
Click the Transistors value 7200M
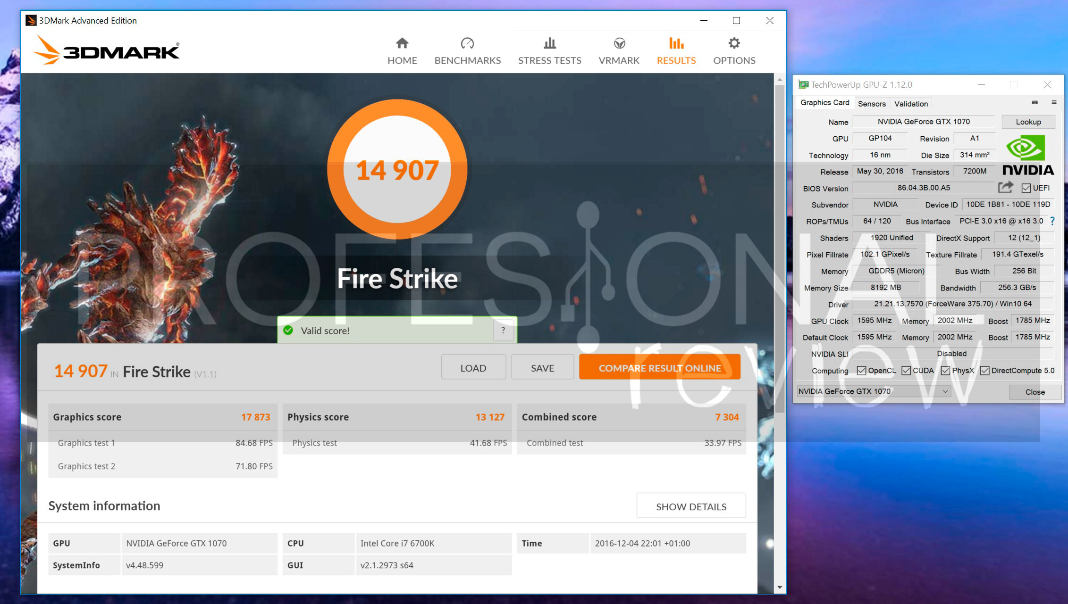pos(975,171)
